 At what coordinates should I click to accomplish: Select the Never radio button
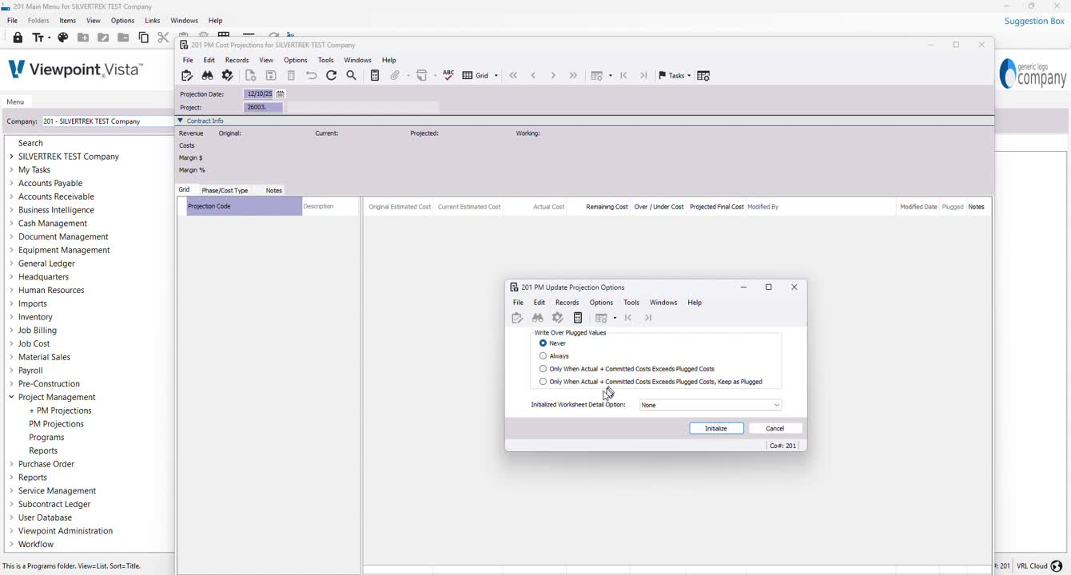(x=543, y=343)
